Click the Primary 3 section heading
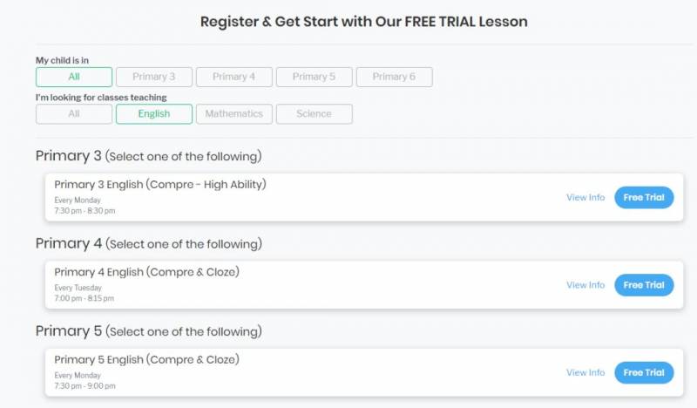Image resolution: width=697 pixels, height=408 pixels. tap(68, 156)
